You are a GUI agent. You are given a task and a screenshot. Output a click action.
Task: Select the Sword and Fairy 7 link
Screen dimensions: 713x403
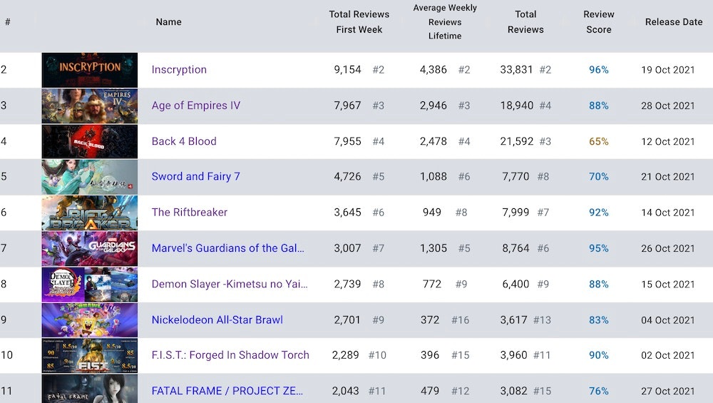coord(196,177)
